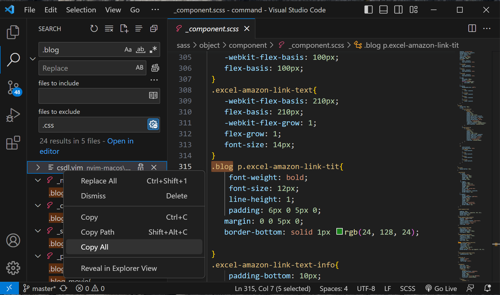This screenshot has height=295, width=500.
Task: Expand the csdl.vim search result
Action: tap(38, 167)
